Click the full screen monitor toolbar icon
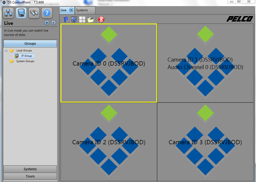The height and width of the screenshot is (182, 256). click(74, 20)
